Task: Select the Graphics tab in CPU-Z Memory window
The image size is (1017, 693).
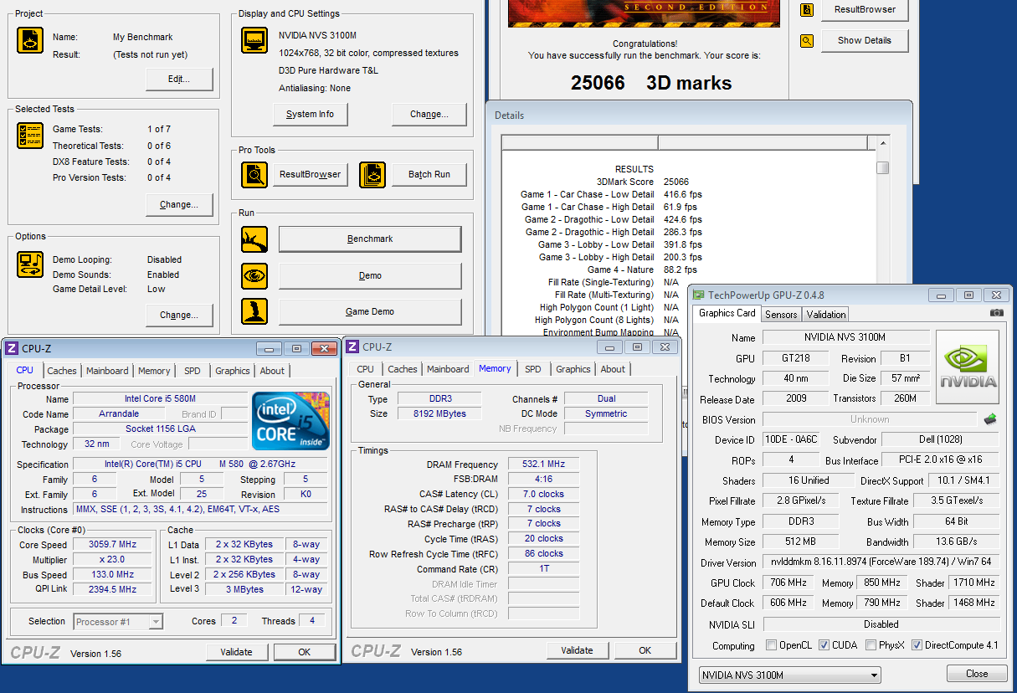Action: tap(573, 369)
